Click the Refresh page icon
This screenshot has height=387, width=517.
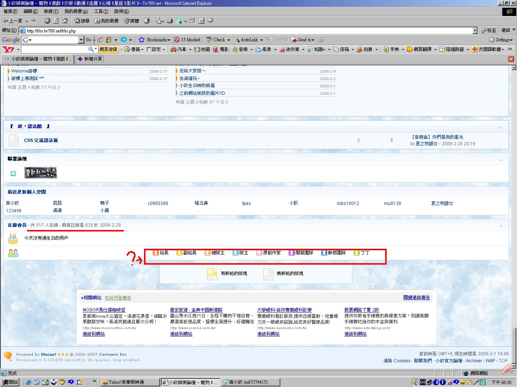pyautogui.click(x=56, y=21)
